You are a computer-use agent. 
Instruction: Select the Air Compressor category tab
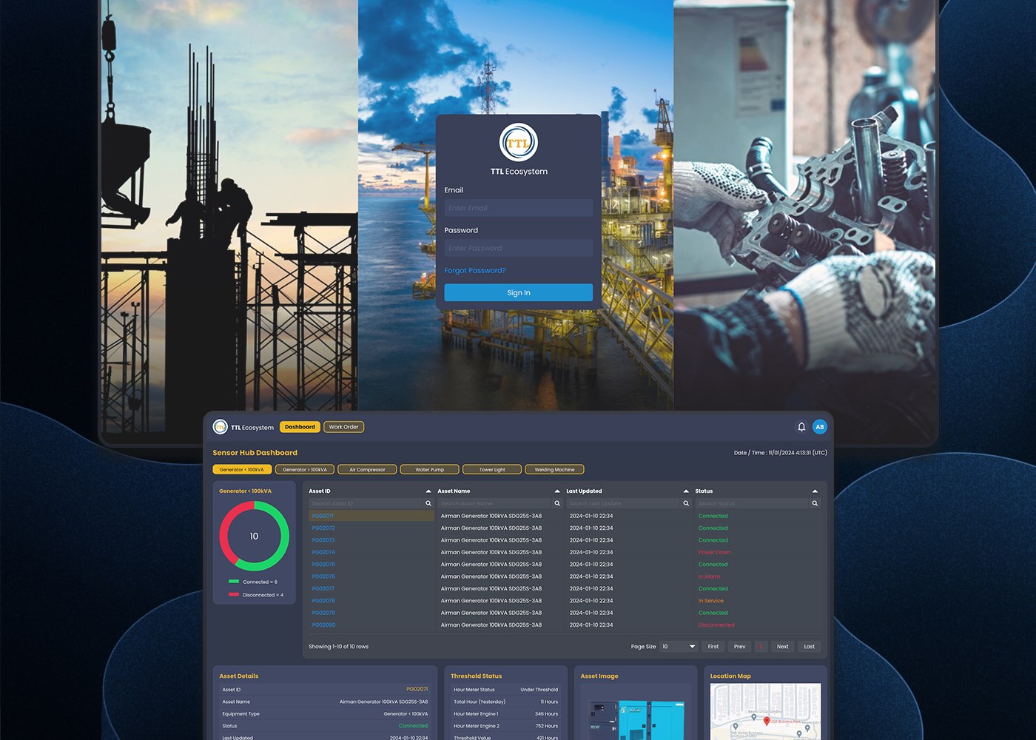367,470
